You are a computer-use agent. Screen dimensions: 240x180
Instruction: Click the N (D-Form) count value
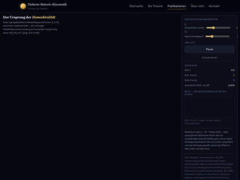(x=234, y=80)
